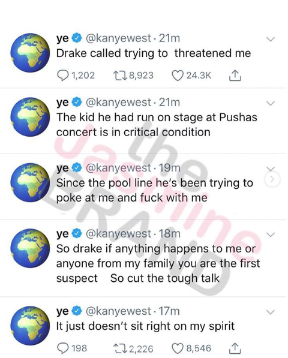Go to next image with the round arrow button

point(272,180)
